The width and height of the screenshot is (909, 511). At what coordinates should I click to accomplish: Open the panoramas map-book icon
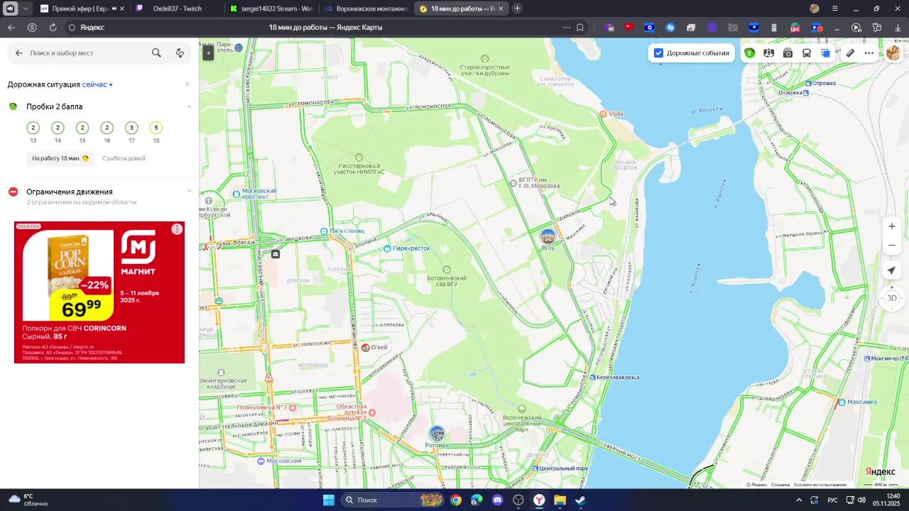click(x=768, y=53)
